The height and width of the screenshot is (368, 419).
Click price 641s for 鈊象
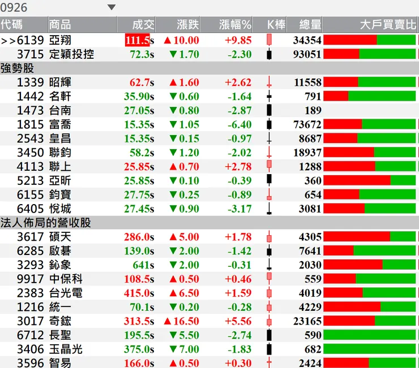point(143,265)
